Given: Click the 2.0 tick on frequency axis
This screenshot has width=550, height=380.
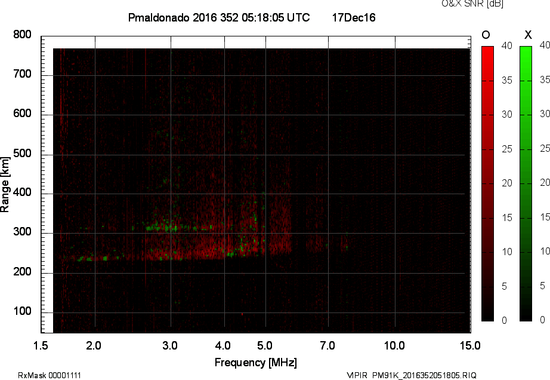Looking at the screenshot, I should tap(94, 345).
